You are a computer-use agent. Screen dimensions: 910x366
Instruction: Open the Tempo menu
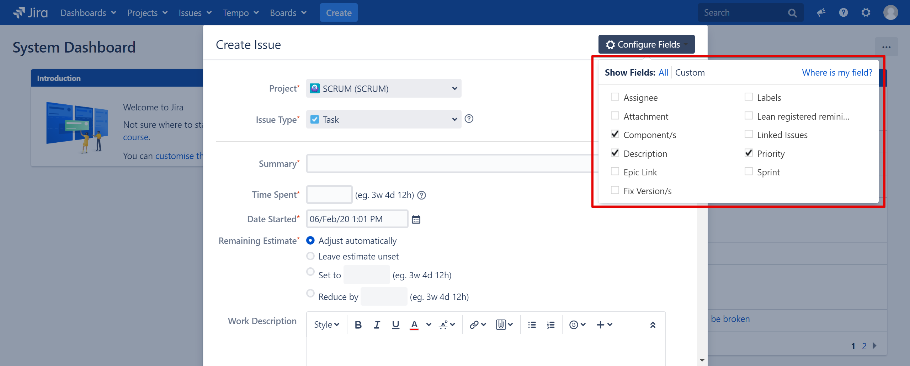click(241, 13)
